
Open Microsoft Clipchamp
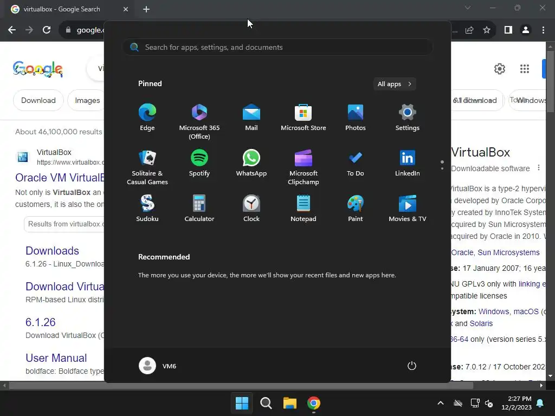click(x=304, y=167)
